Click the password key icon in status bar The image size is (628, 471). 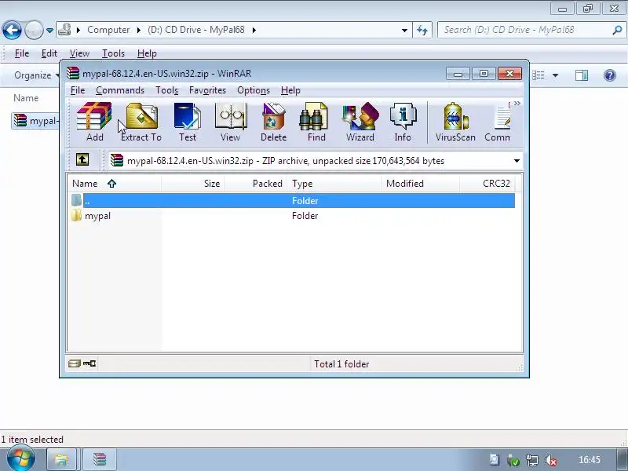coord(89,363)
